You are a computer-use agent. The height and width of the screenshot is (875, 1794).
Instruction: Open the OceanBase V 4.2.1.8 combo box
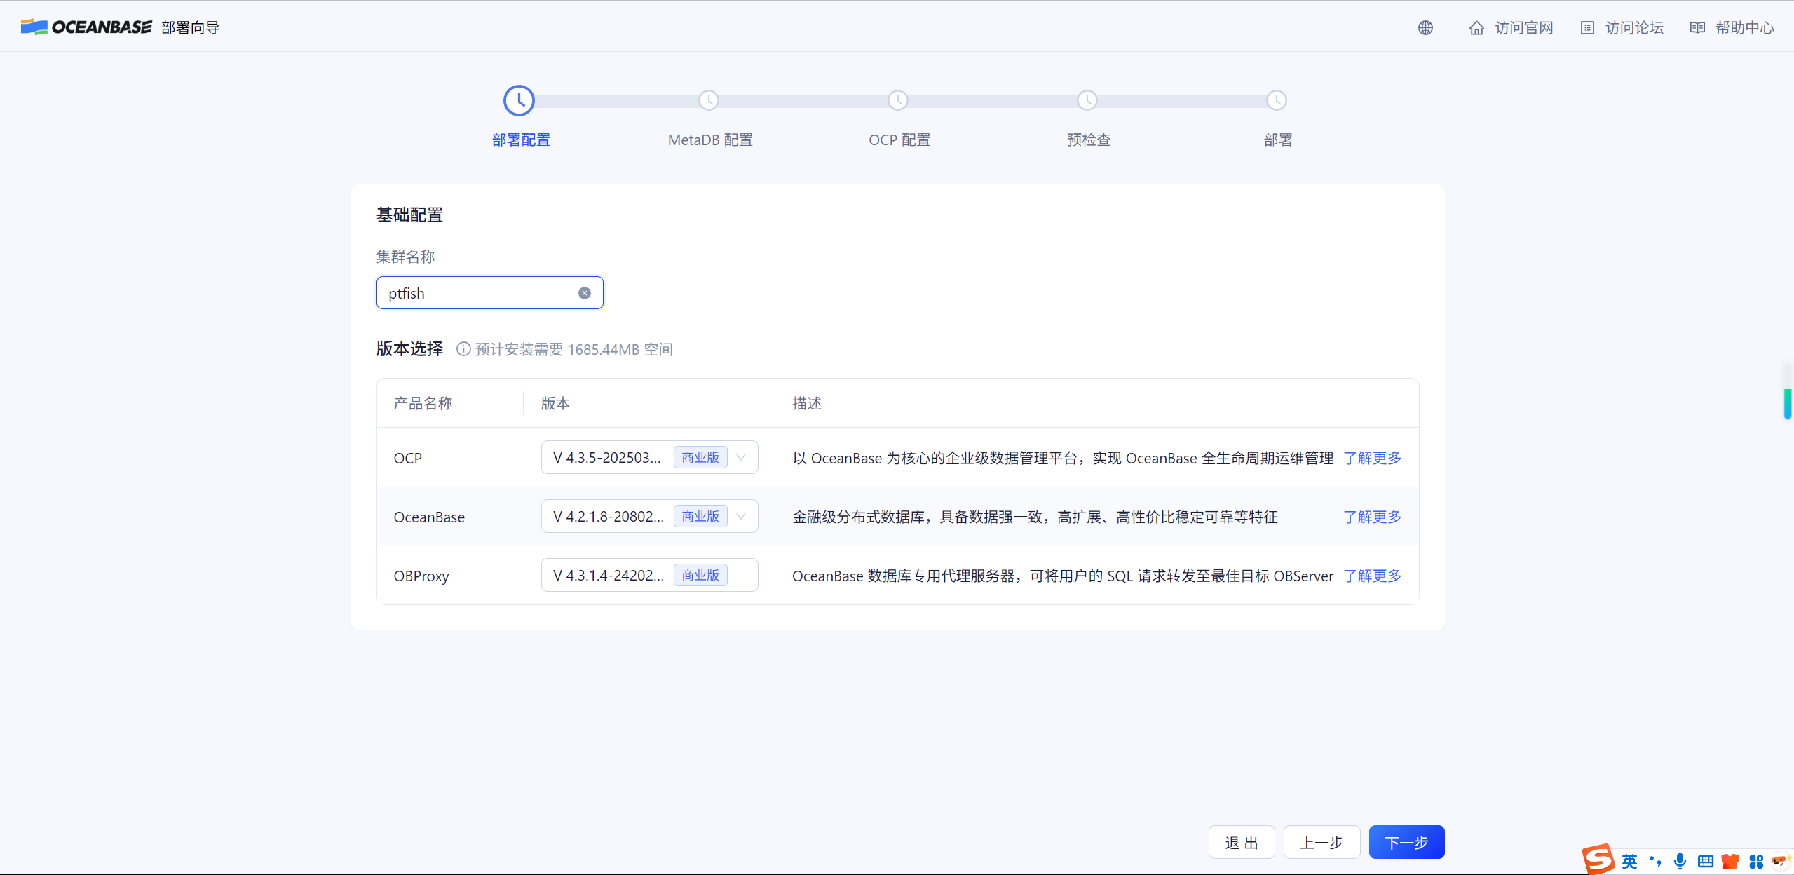pos(650,516)
